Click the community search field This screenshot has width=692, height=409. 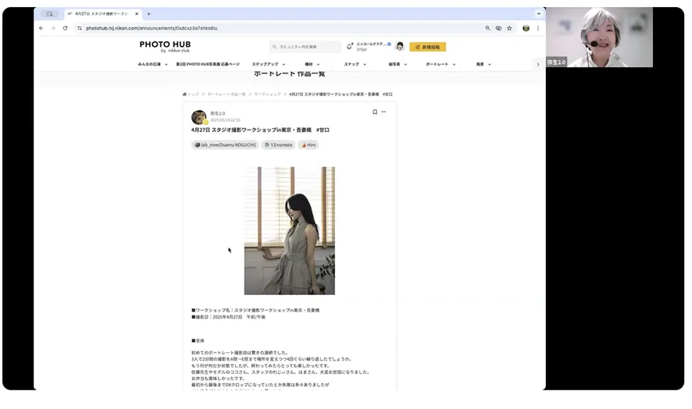point(305,46)
